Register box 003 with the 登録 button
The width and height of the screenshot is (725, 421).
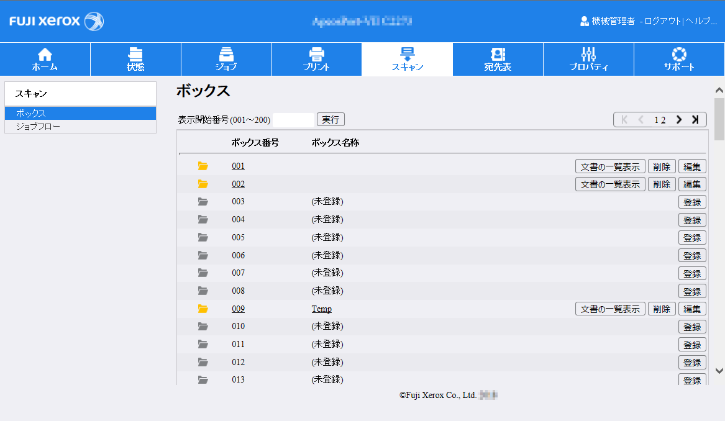(692, 201)
